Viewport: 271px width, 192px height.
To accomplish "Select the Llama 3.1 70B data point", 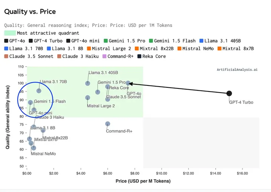I will (x=39, y=91).
